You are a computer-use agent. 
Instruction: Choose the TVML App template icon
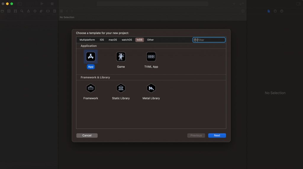click(x=151, y=56)
